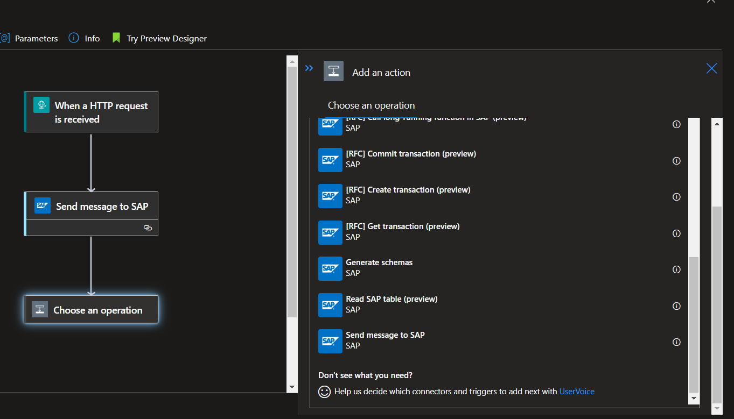Click SAP icon beside Generate schemas
734x419 pixels.
pos(330,268)
